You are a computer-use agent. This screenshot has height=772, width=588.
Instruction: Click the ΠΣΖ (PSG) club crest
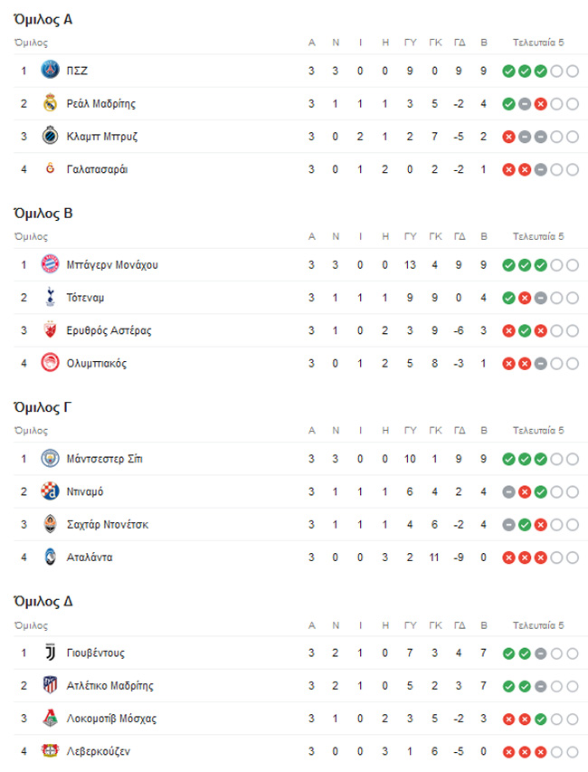[50, 71]
